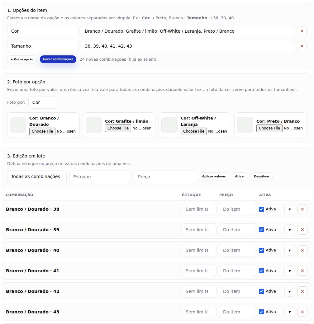Focus the Cor values field listing colors
Viewport: 314px width, 324px height.
pyautogui.click(x=188, y=31)
